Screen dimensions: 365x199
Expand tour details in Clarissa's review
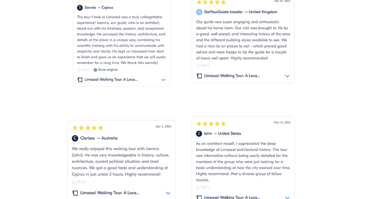[x=168, y=193]
